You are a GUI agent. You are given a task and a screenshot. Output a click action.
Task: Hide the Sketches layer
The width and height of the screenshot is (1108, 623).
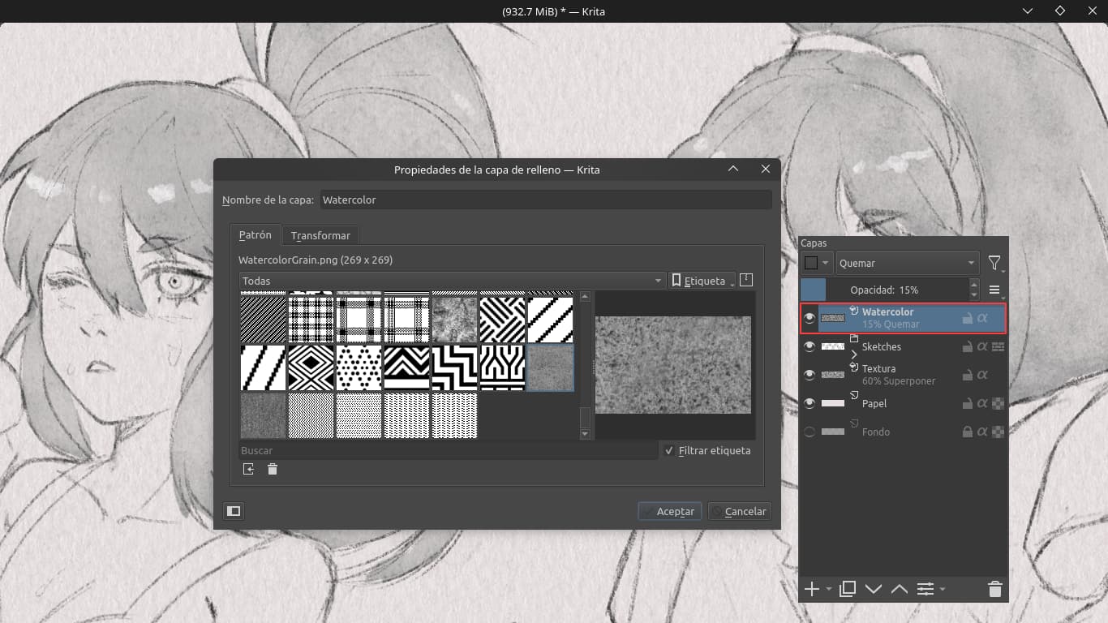click(x=809, y=346)
